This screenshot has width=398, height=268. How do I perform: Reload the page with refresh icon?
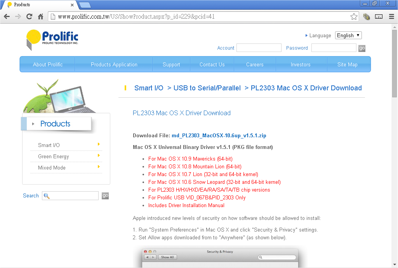[29, 17]
